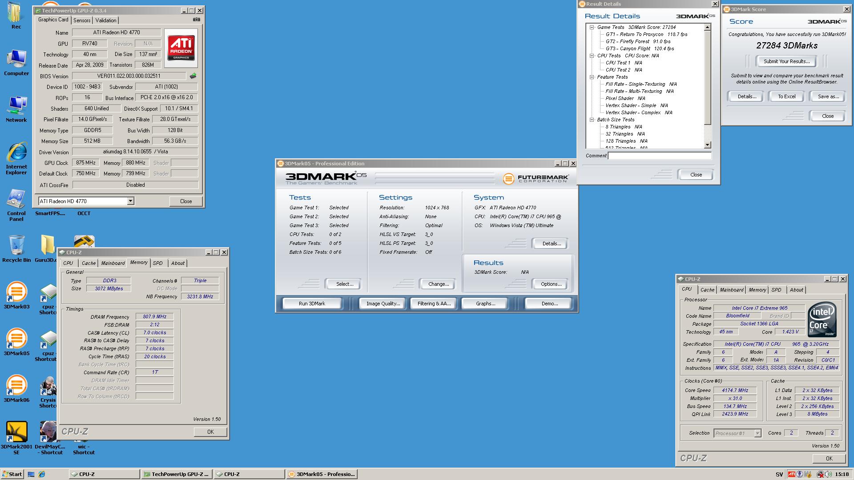Click the BIOS save chip icon in GPU-Z
854x480 pixels.
pyautogui.click(x=193, y=76)
